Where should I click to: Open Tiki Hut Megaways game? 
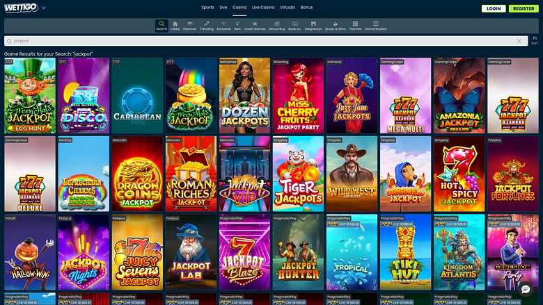(x=406, y=252)
